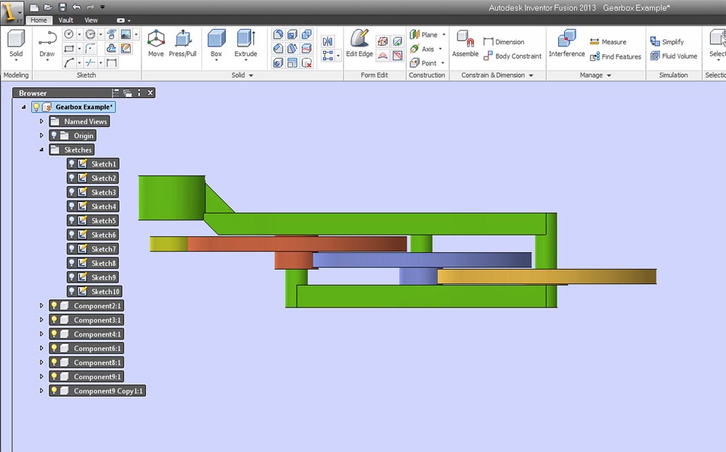Click the Box solid primitive tool
The image size is (726, 452).
(216, 44)
